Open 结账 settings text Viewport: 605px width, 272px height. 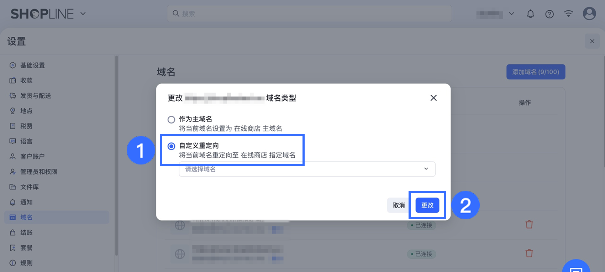tap(26, 232)
